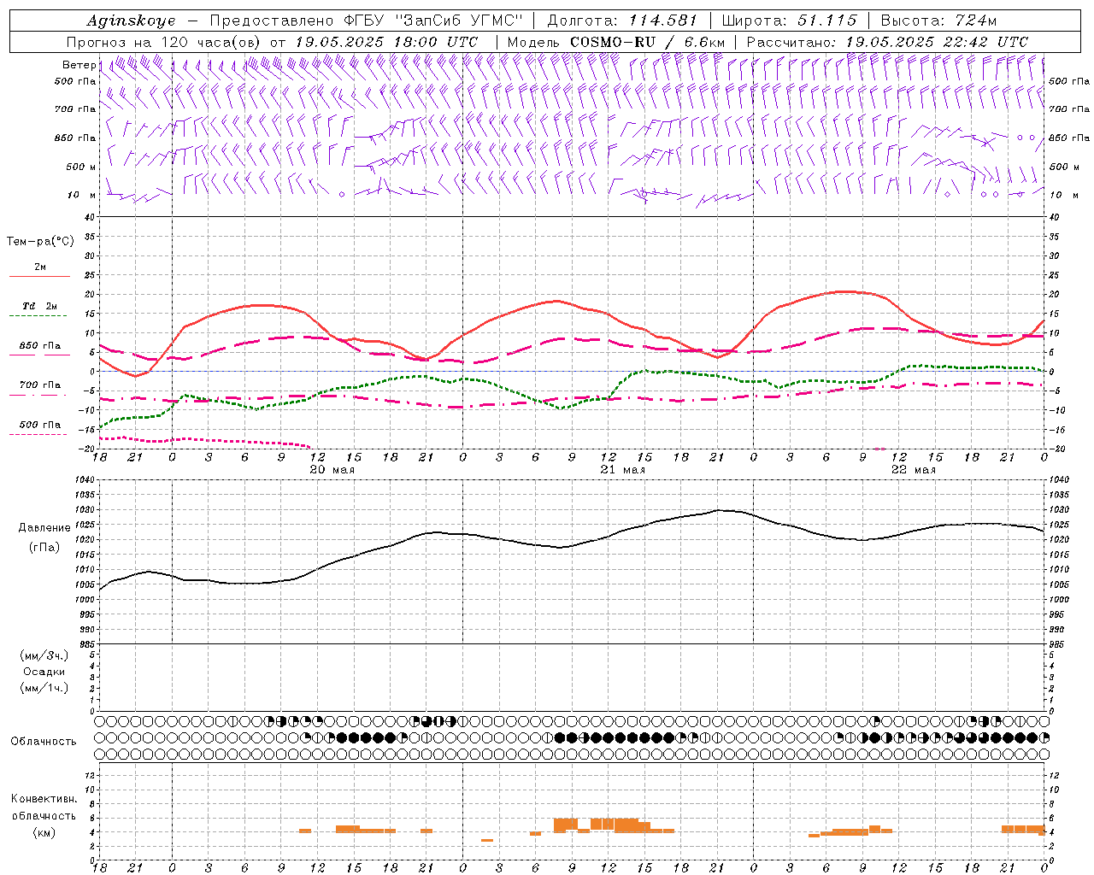1094x875 pixels.
Task: Click the "Тем-ра(°C)" panel title
Action: coord(40,242)
